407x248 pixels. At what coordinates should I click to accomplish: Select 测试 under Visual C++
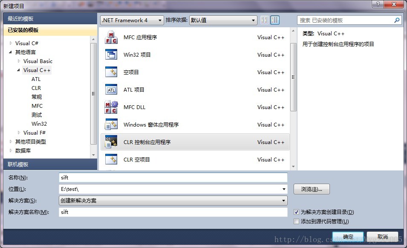[x=37, y=115]
